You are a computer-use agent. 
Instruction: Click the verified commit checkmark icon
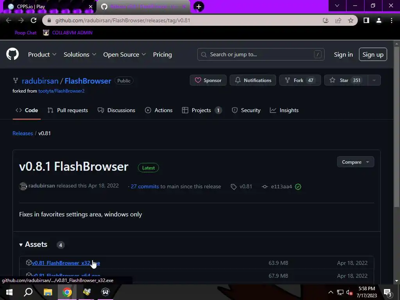tap(298, 187)
